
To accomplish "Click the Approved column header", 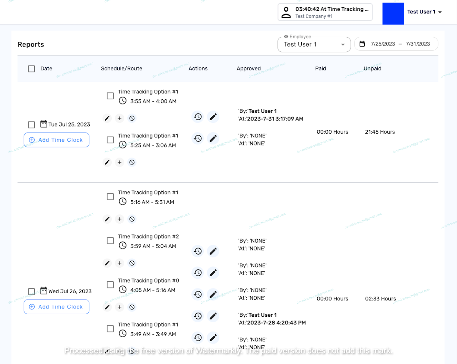I will click(x=248, y=68).
